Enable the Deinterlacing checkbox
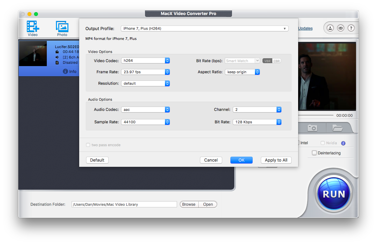 [x=314, y=153]
